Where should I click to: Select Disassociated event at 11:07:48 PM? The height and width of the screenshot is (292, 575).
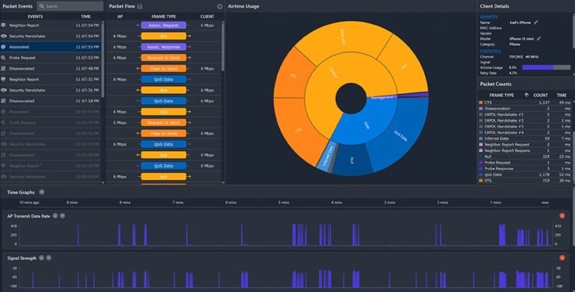[x=51, y=69]
